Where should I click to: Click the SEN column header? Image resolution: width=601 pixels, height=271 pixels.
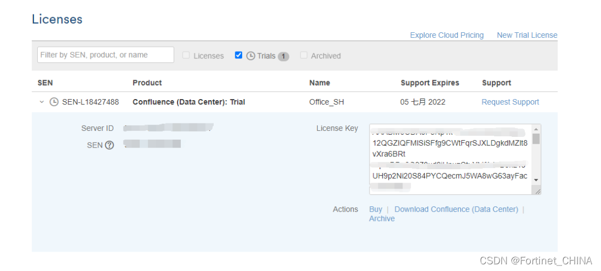[x=45, y=83]
